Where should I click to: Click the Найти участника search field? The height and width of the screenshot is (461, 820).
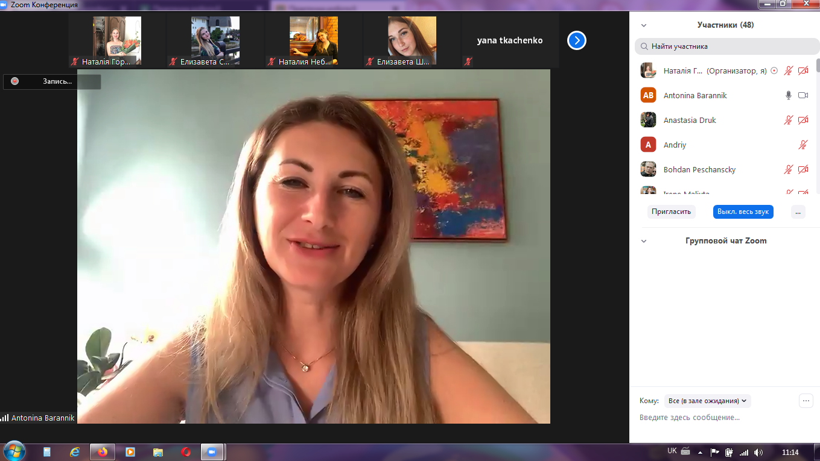tap(727, 46)
